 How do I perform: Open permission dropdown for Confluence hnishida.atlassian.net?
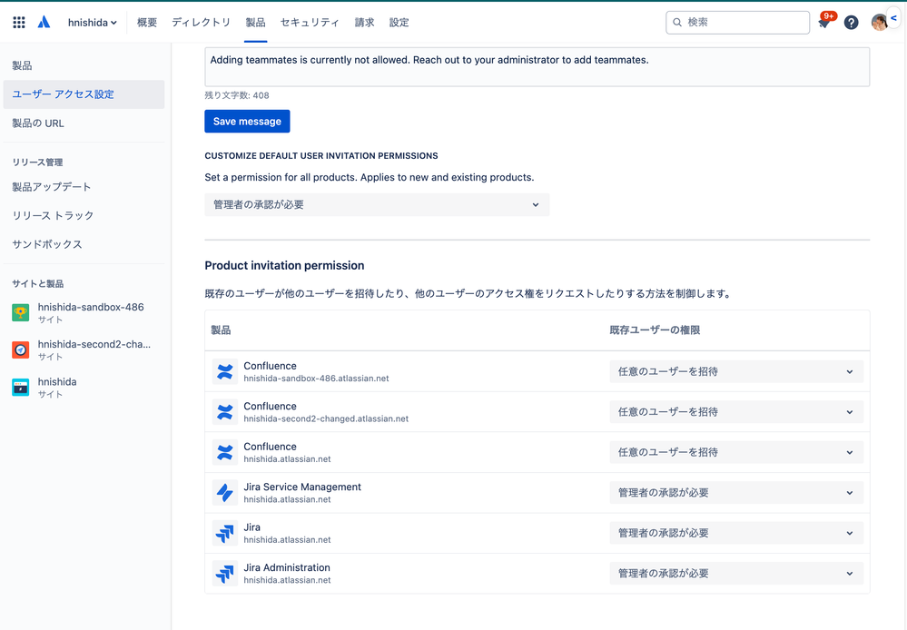tap(736, 452)
